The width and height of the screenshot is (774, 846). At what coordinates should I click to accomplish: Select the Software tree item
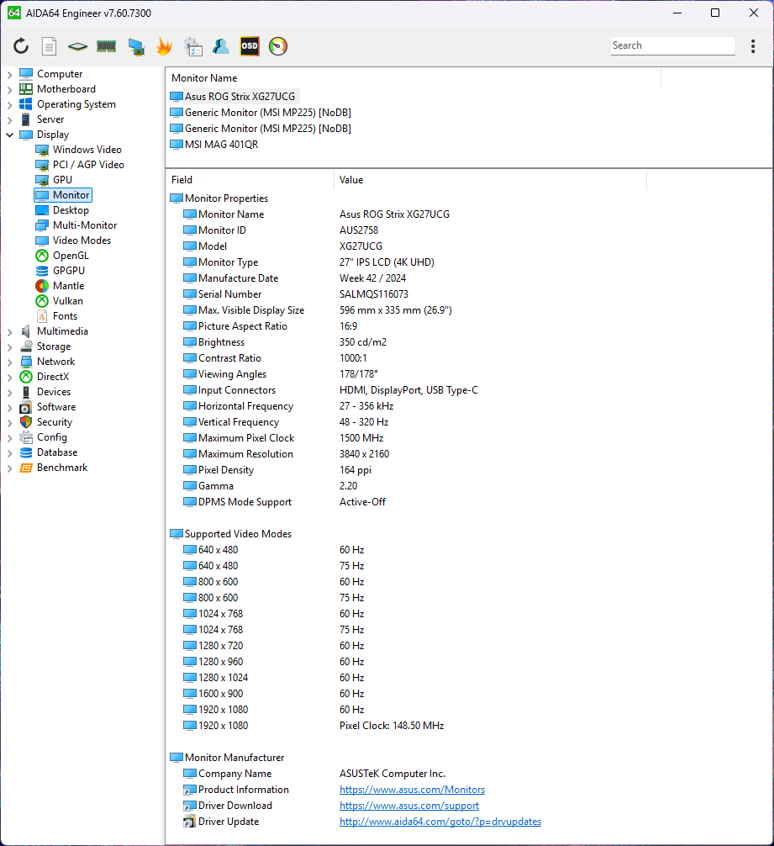point(47,407)
